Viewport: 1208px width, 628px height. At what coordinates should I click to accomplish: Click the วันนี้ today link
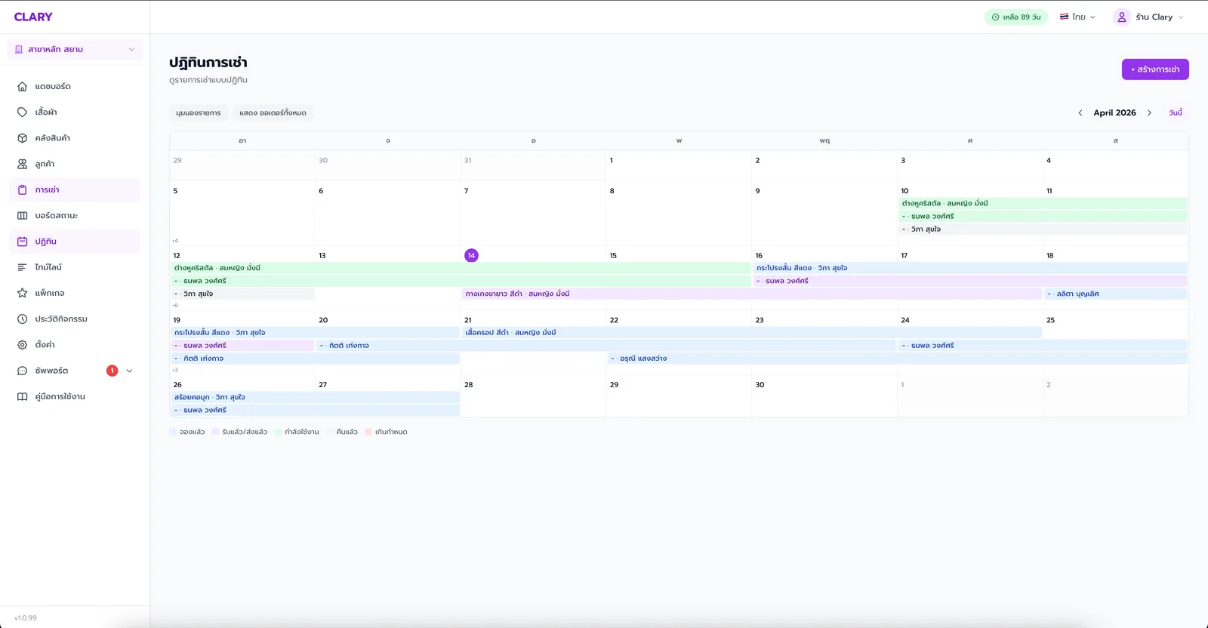click(1176, 112)
